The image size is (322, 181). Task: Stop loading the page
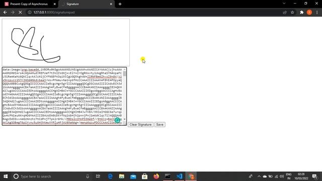20,12
